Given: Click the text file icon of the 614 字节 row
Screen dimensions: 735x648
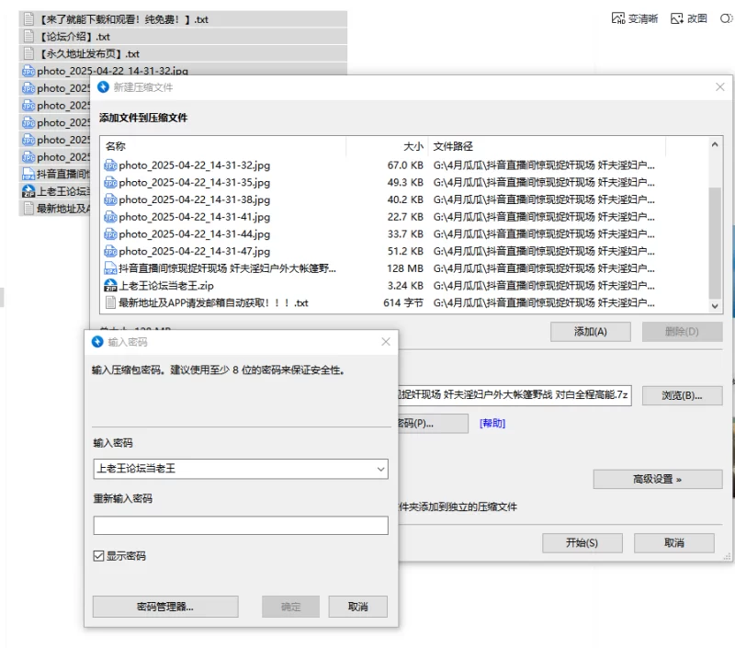Looking at the screenshot, I should [x=110, y=303].
